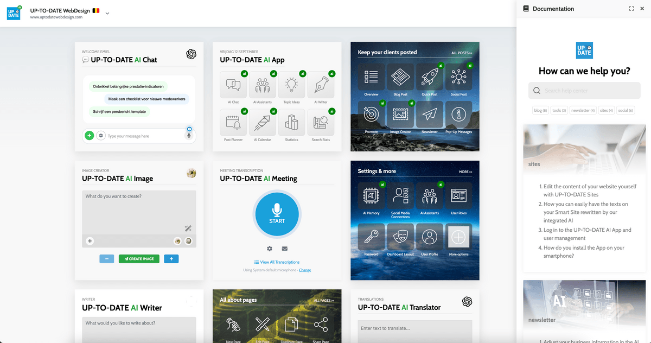Toggle fullscreen for the Documentation panel

[631, 9]
